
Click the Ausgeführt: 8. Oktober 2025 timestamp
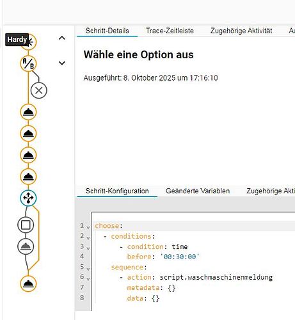tap(150, 78)
